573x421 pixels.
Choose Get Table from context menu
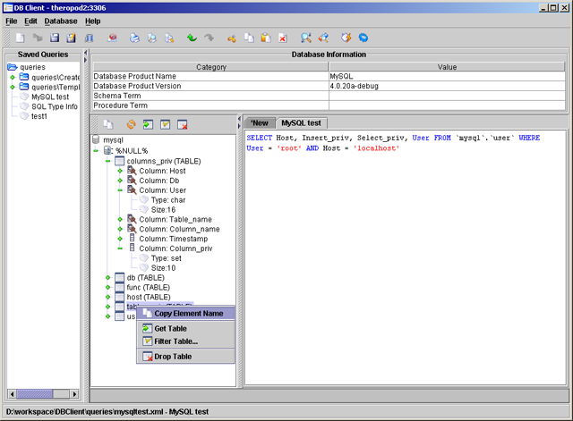click(x=185, y=328)
